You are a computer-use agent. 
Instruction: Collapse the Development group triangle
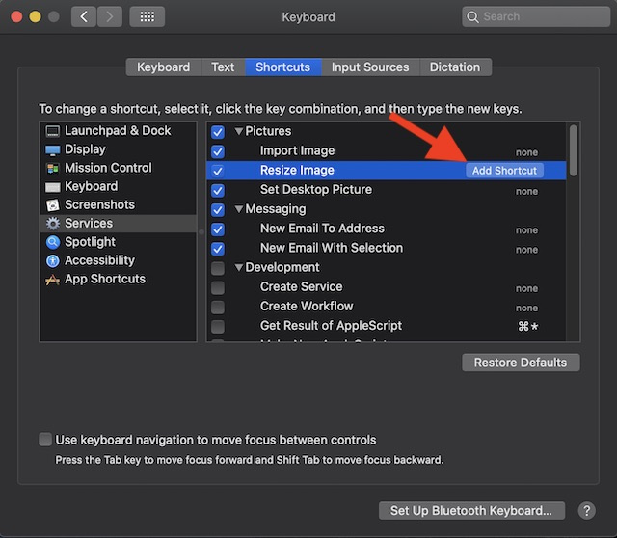pos(239,268)
